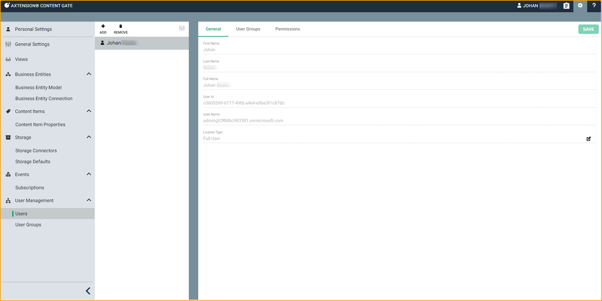Image resolution: width=602 pixels, height=301 pixels.
Task: Collapse the Events section chevron
Action: pyautogui.click(x=89, y=174)
